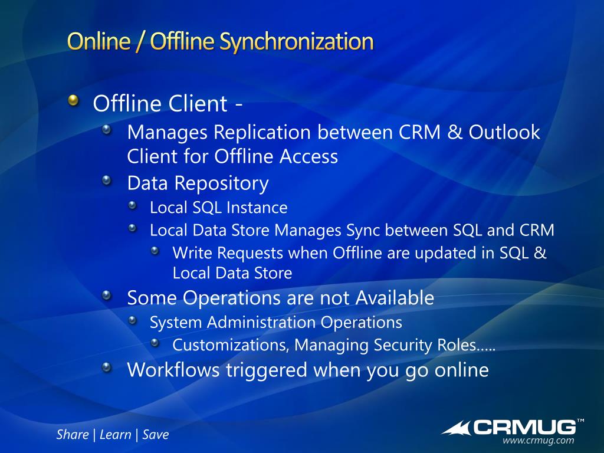Click "Local Data Store Manages Sync between SQL and CRM"

(352, 231)
